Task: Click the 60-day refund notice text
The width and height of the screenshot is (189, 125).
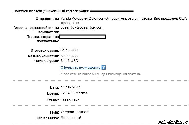Action: 101,74
